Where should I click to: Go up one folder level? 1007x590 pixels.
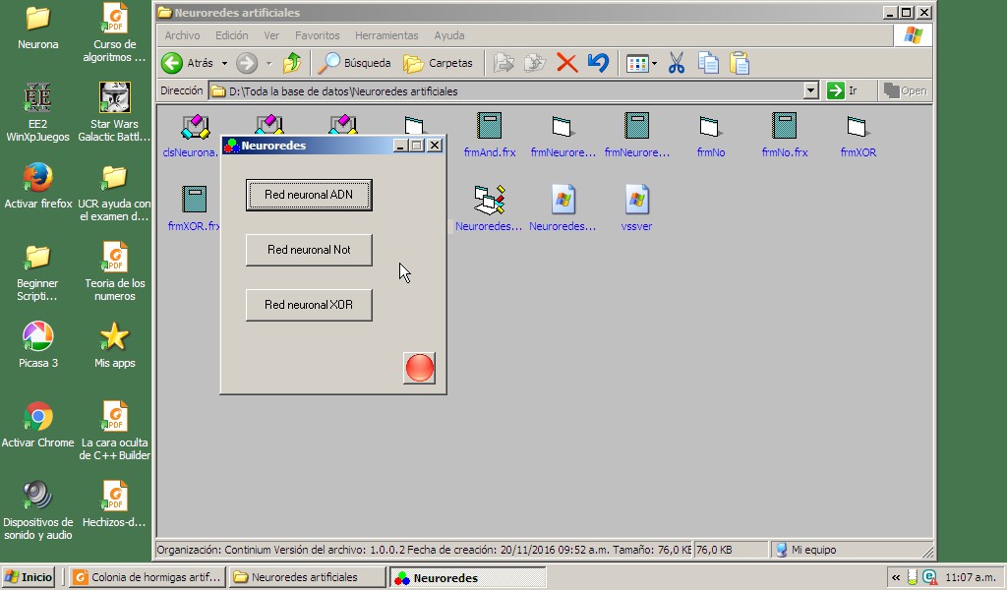pyautogui.click(x=292, y=63)
